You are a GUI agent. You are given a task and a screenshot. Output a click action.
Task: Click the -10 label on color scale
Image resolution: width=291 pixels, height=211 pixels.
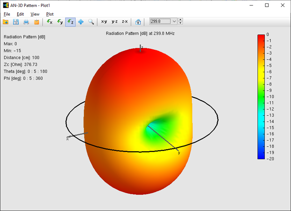[x=270, y=97]
